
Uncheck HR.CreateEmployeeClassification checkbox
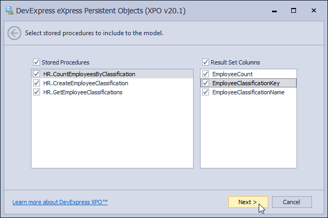coord(37,83)
